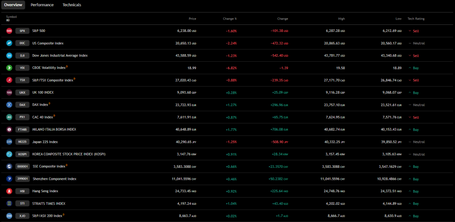The width and height of the screenshot is (455, 222).
Task: Open the Dow Jones Industrial Average Index link
Action: (x=60, y=55)
